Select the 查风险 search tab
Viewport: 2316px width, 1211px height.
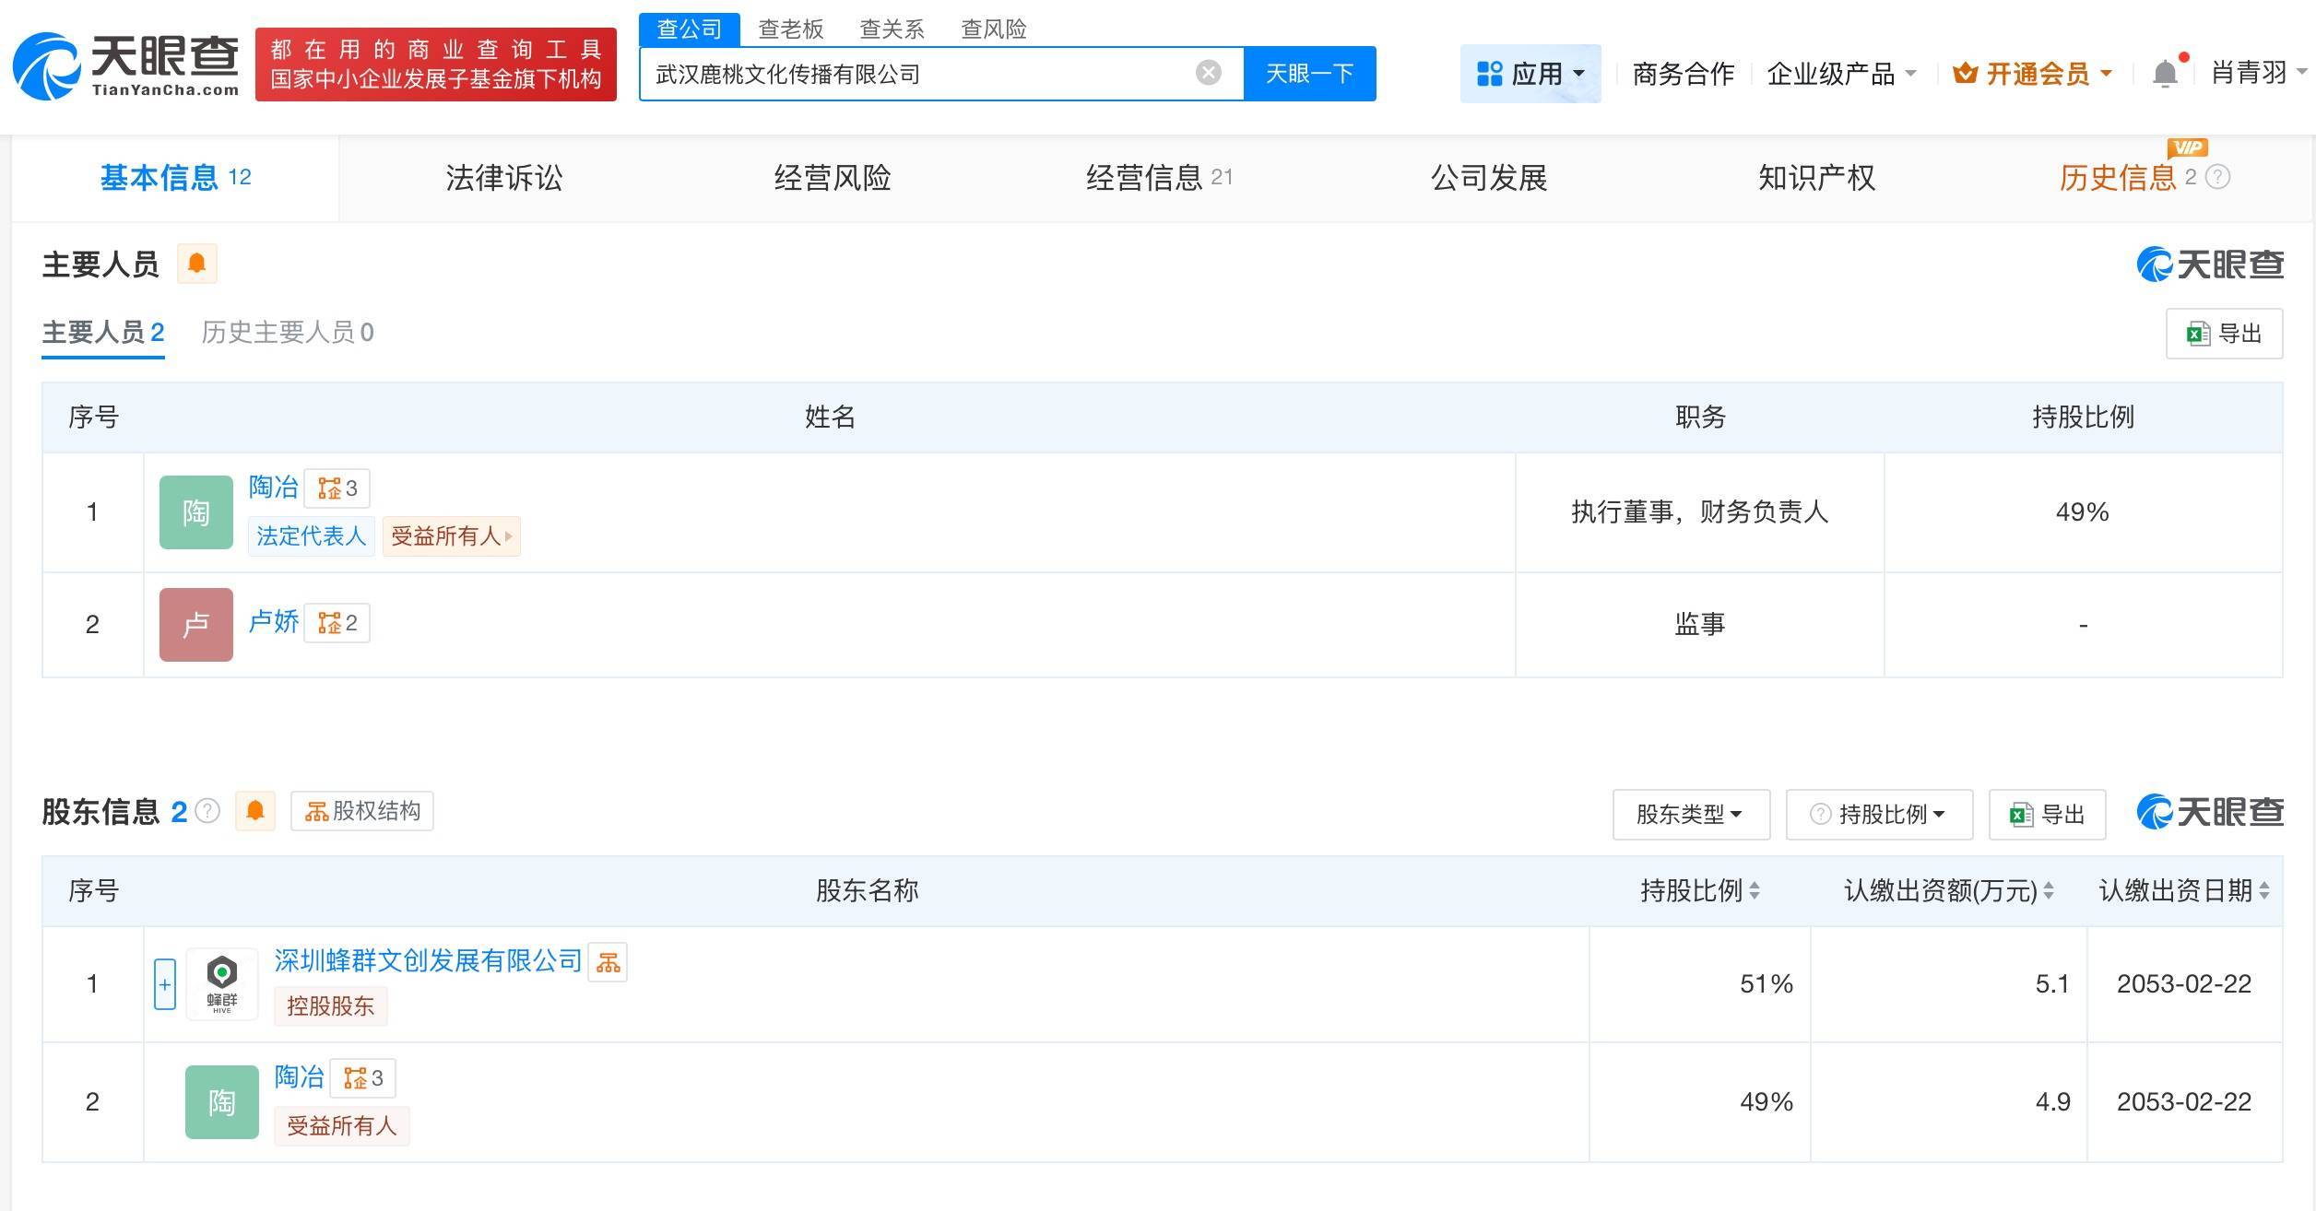[993, 29]
